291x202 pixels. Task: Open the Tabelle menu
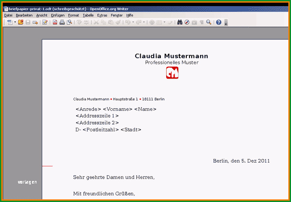(88, 15)
